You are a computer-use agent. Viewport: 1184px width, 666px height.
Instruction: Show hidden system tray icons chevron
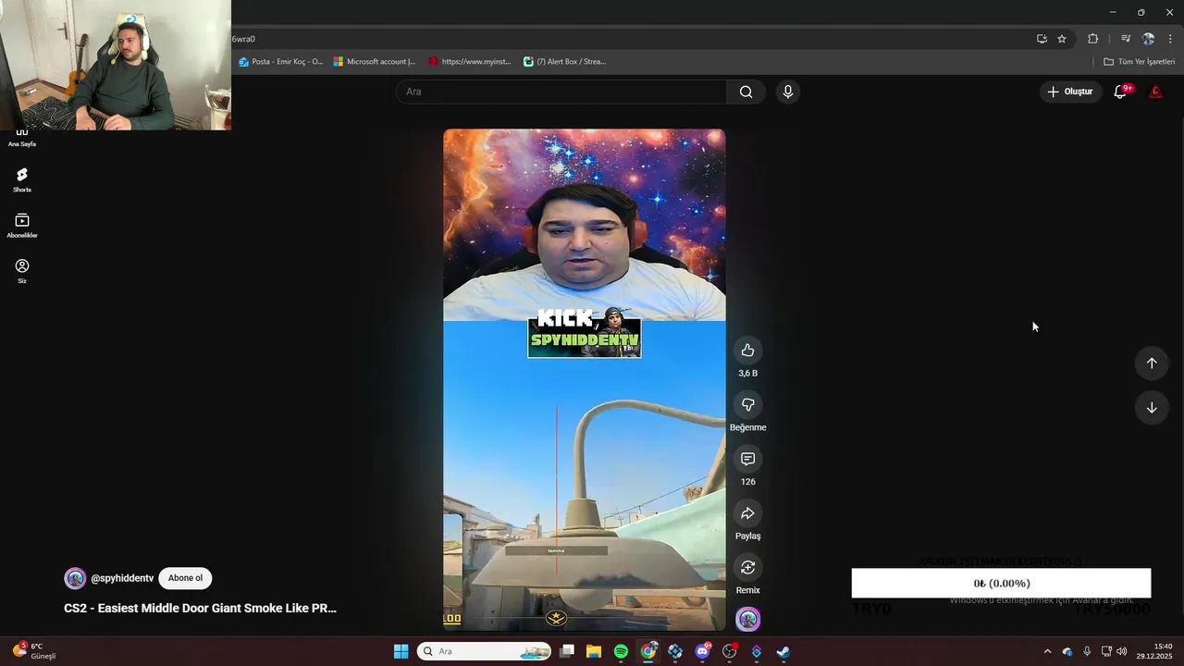1047,651
